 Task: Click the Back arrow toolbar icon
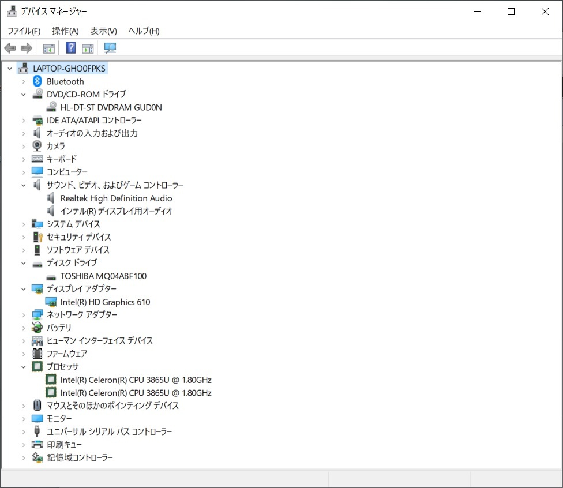point(10,48)
